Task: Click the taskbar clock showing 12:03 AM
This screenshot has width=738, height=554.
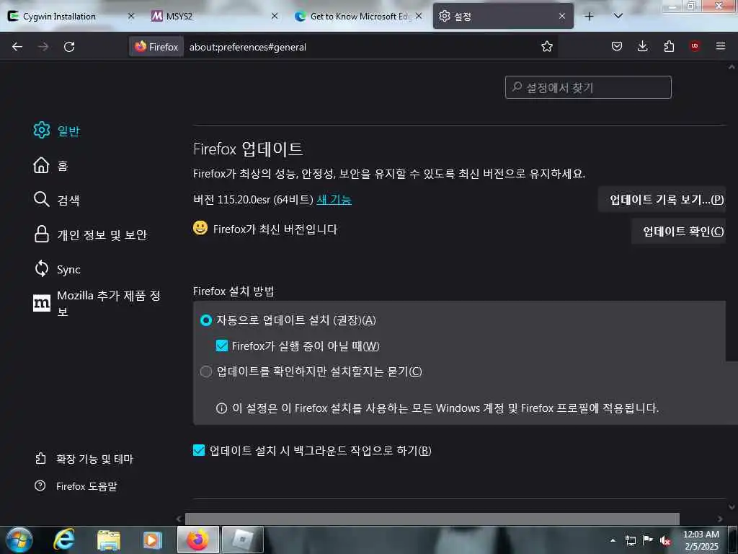Action: click(701, 540)
